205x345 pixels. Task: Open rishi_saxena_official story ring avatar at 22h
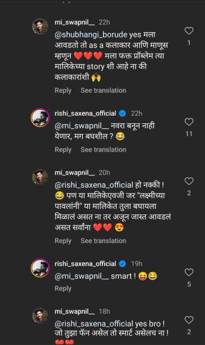pyautogui.click(x=40, y=117)
